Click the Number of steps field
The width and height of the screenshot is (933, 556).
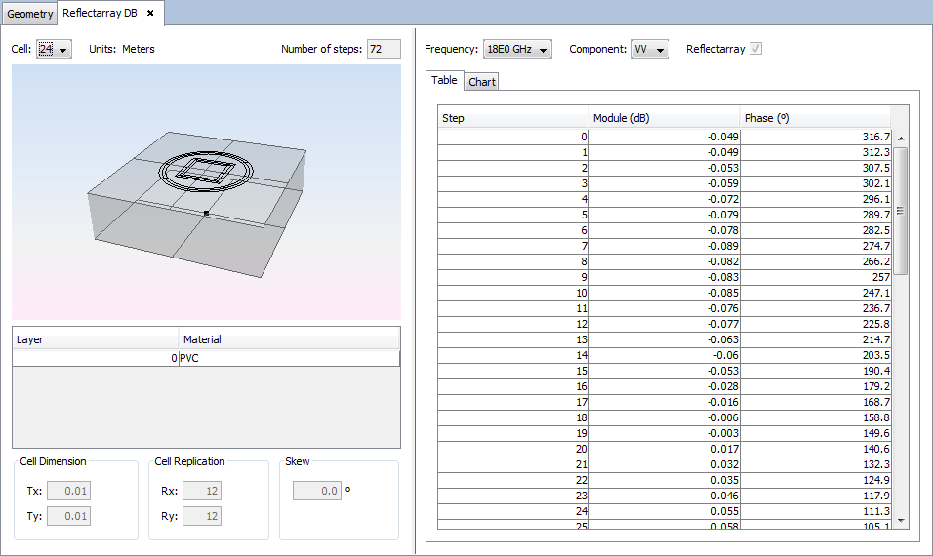pyautogui.click(x=384, y=49)
